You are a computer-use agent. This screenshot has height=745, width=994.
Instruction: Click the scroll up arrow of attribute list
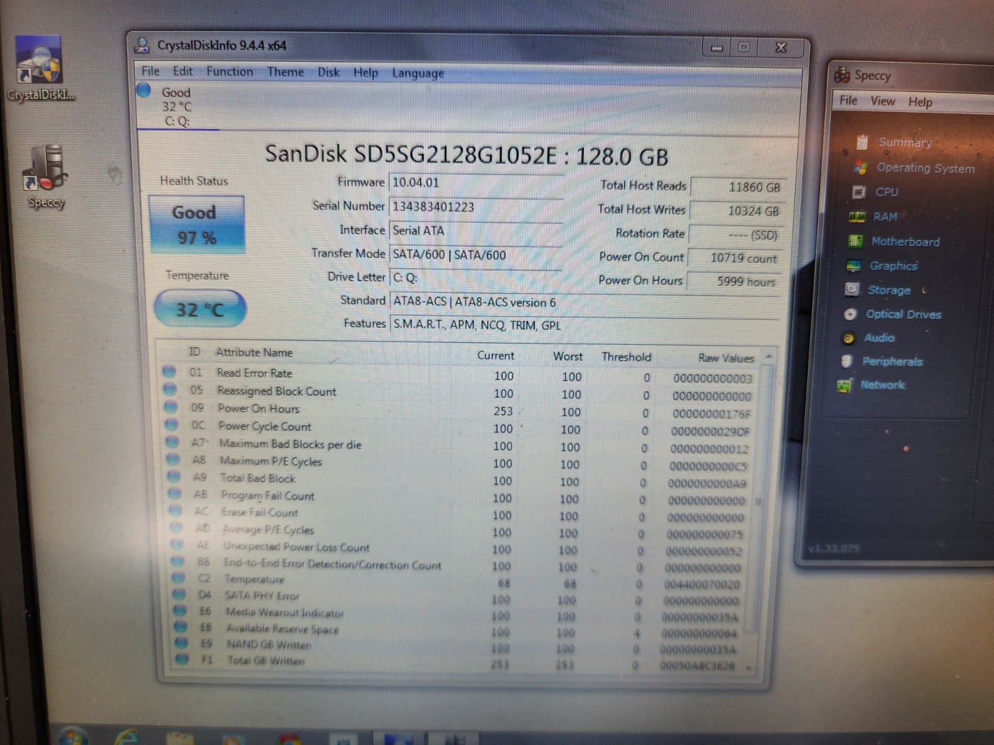(768, 356)
